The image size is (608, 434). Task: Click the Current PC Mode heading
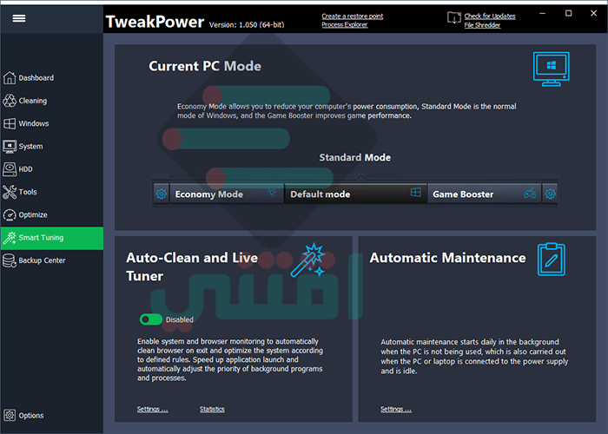(x=205, y=66)
